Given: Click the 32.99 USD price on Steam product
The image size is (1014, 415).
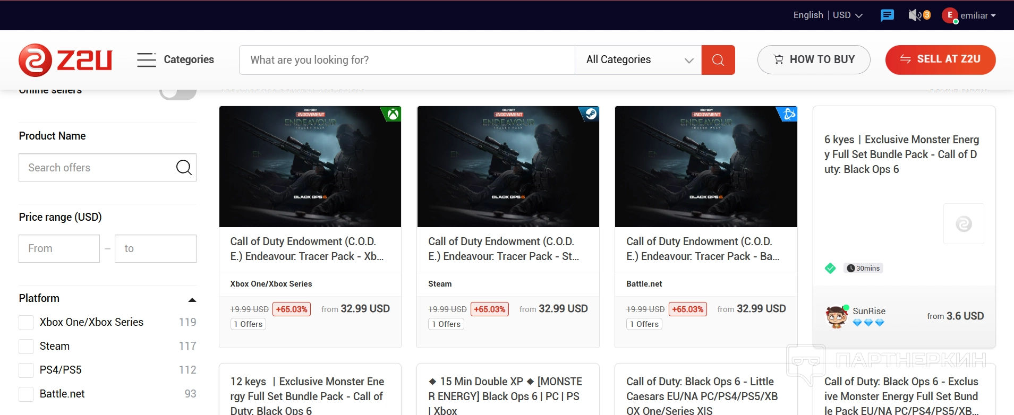Looking at the screenshot, I should (x=563, y=309).
